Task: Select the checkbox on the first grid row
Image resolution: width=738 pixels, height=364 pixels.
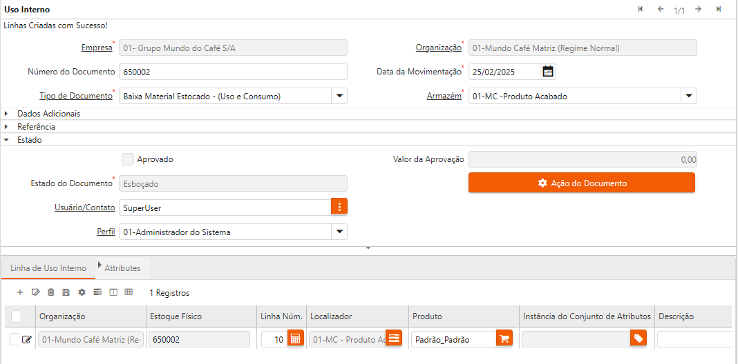Action: [15, 339]
